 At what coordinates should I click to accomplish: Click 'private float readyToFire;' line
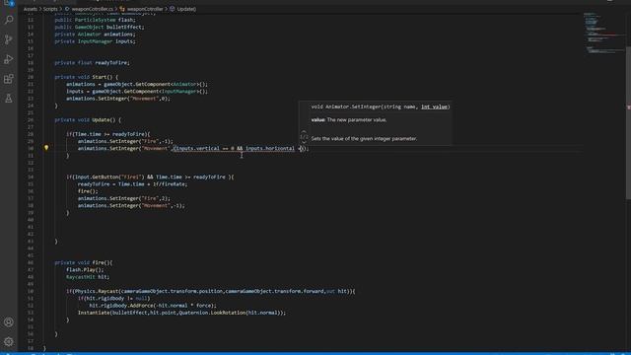pos(92,63)
